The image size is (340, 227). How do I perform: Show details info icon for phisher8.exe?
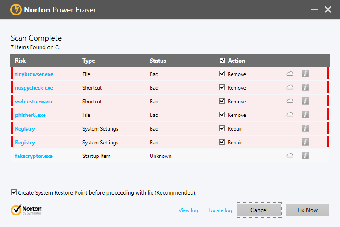(x=305, y=115)
